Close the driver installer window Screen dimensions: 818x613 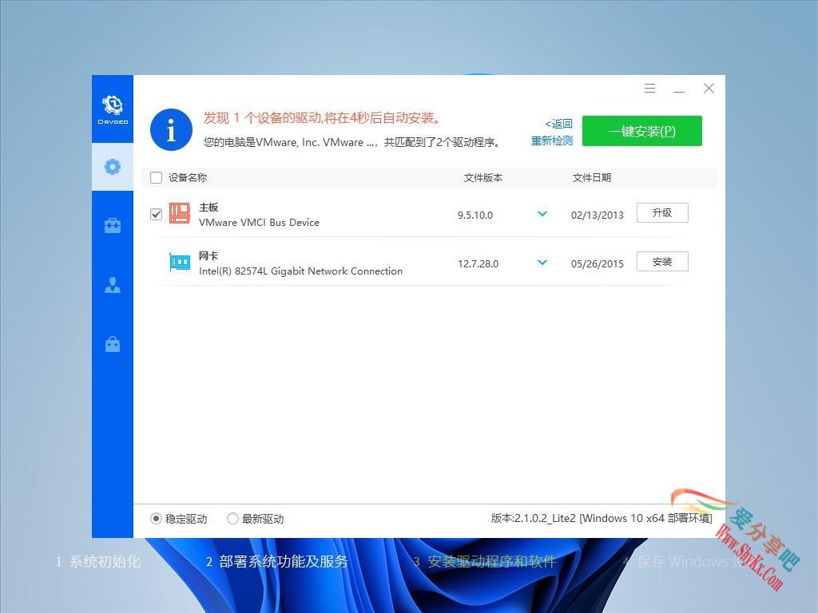coord(709,89)
